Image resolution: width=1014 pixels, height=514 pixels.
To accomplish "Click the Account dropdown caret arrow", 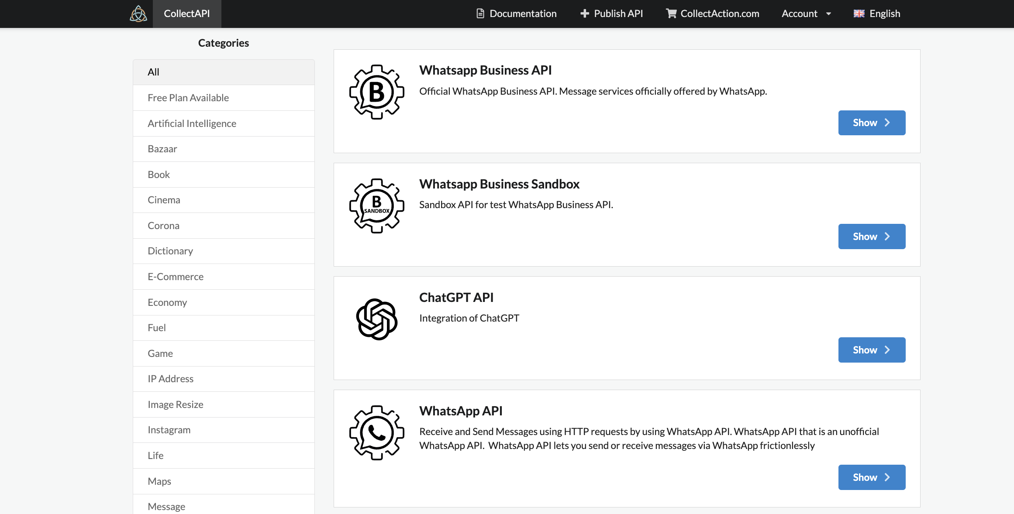I will (828, 14).
